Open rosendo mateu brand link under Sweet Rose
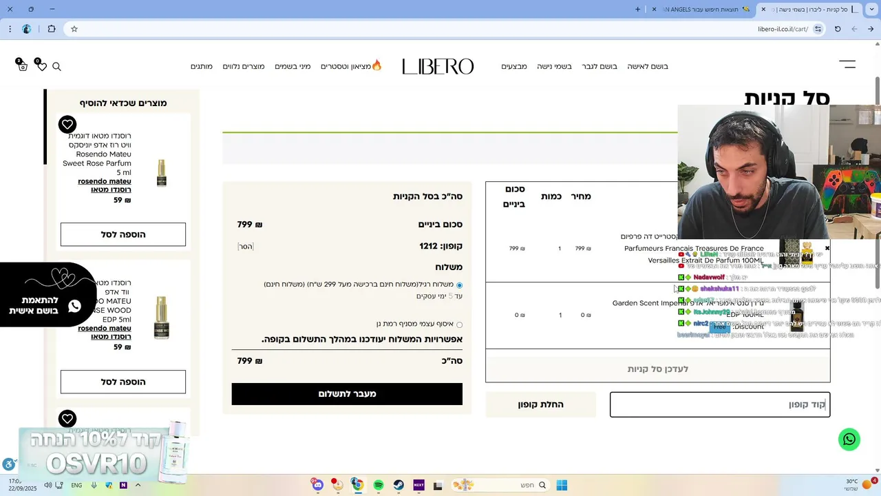Screen dimensions: 881x496 point(104,185)
